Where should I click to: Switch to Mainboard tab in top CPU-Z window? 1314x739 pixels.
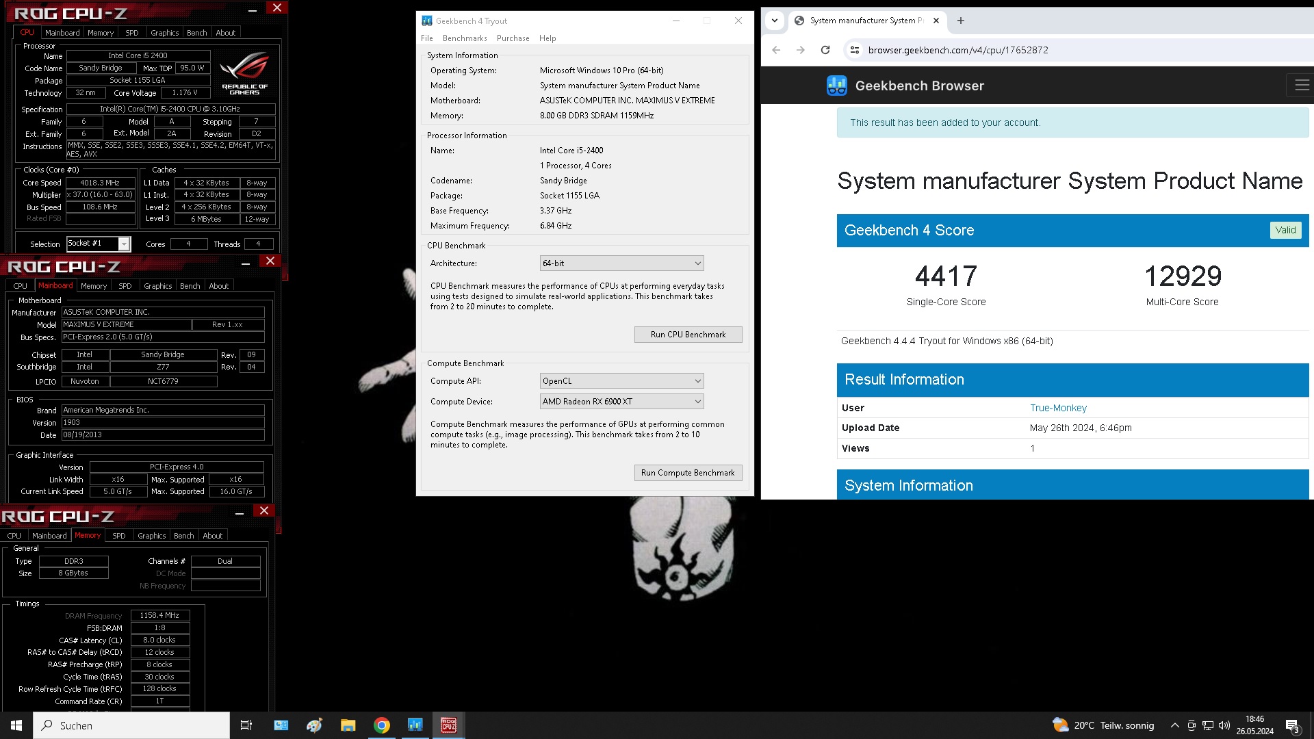tap(62, 33)
